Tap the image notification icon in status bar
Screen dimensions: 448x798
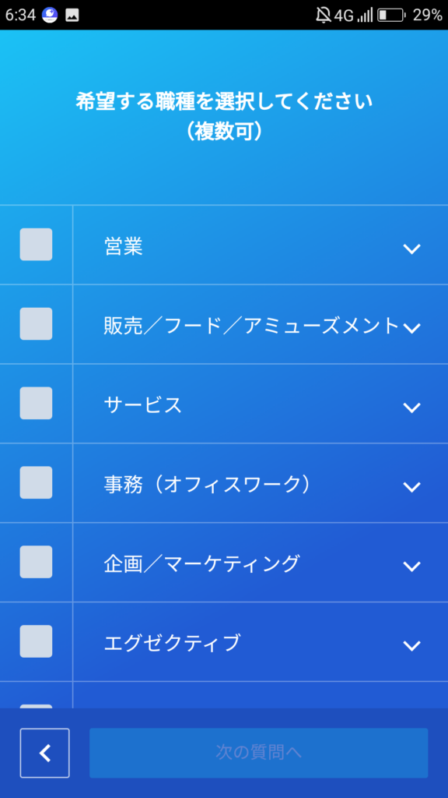click(72, 16)
